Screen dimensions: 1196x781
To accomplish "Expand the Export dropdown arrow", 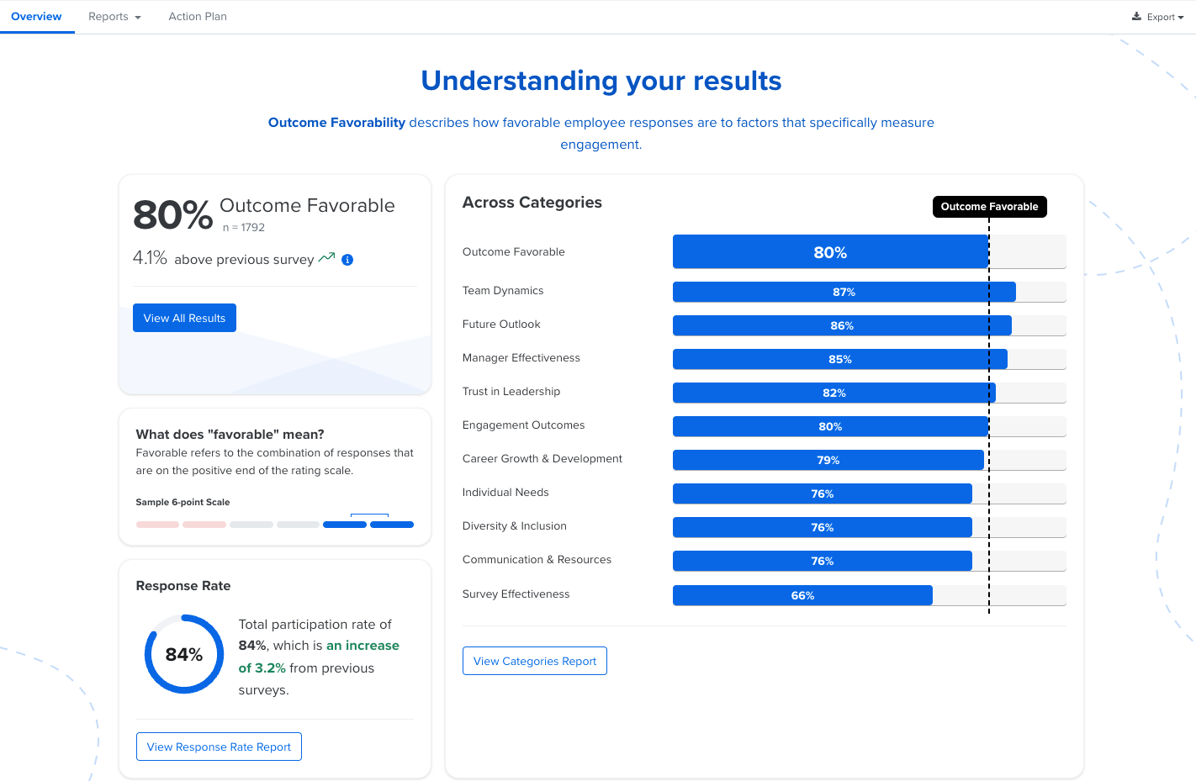I will (1181, 18).
